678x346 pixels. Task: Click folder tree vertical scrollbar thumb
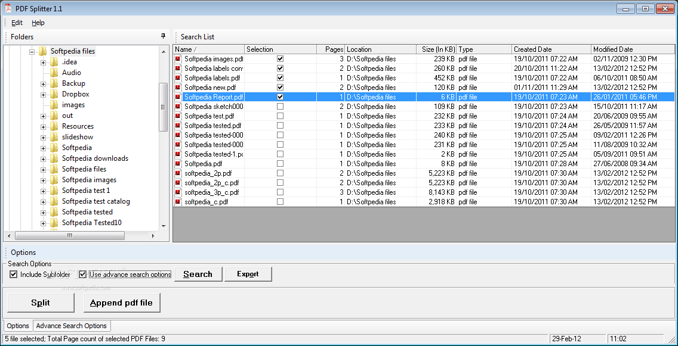click(x=163, y=107)
